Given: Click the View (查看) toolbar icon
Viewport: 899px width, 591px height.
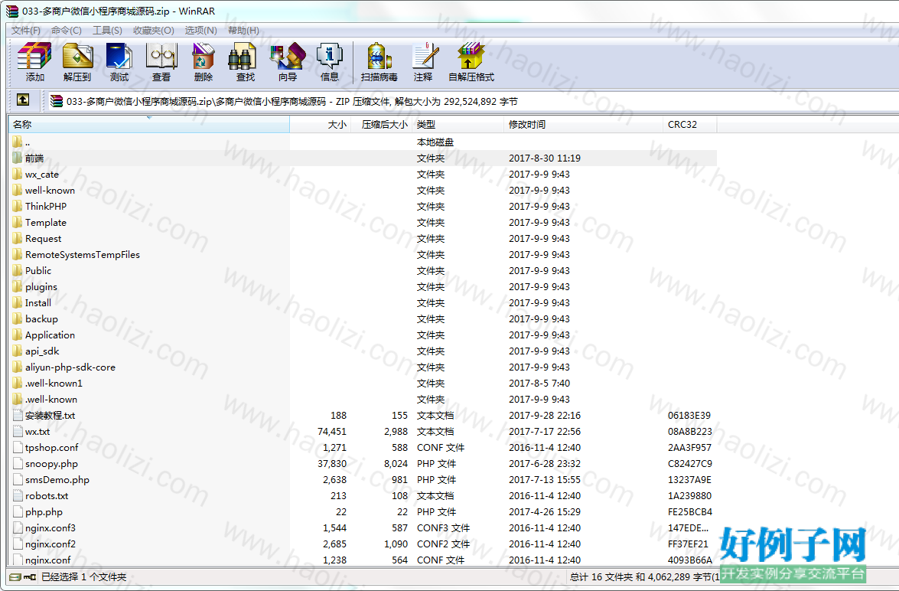Looking at the screenshot, I should tap(161, 62).
